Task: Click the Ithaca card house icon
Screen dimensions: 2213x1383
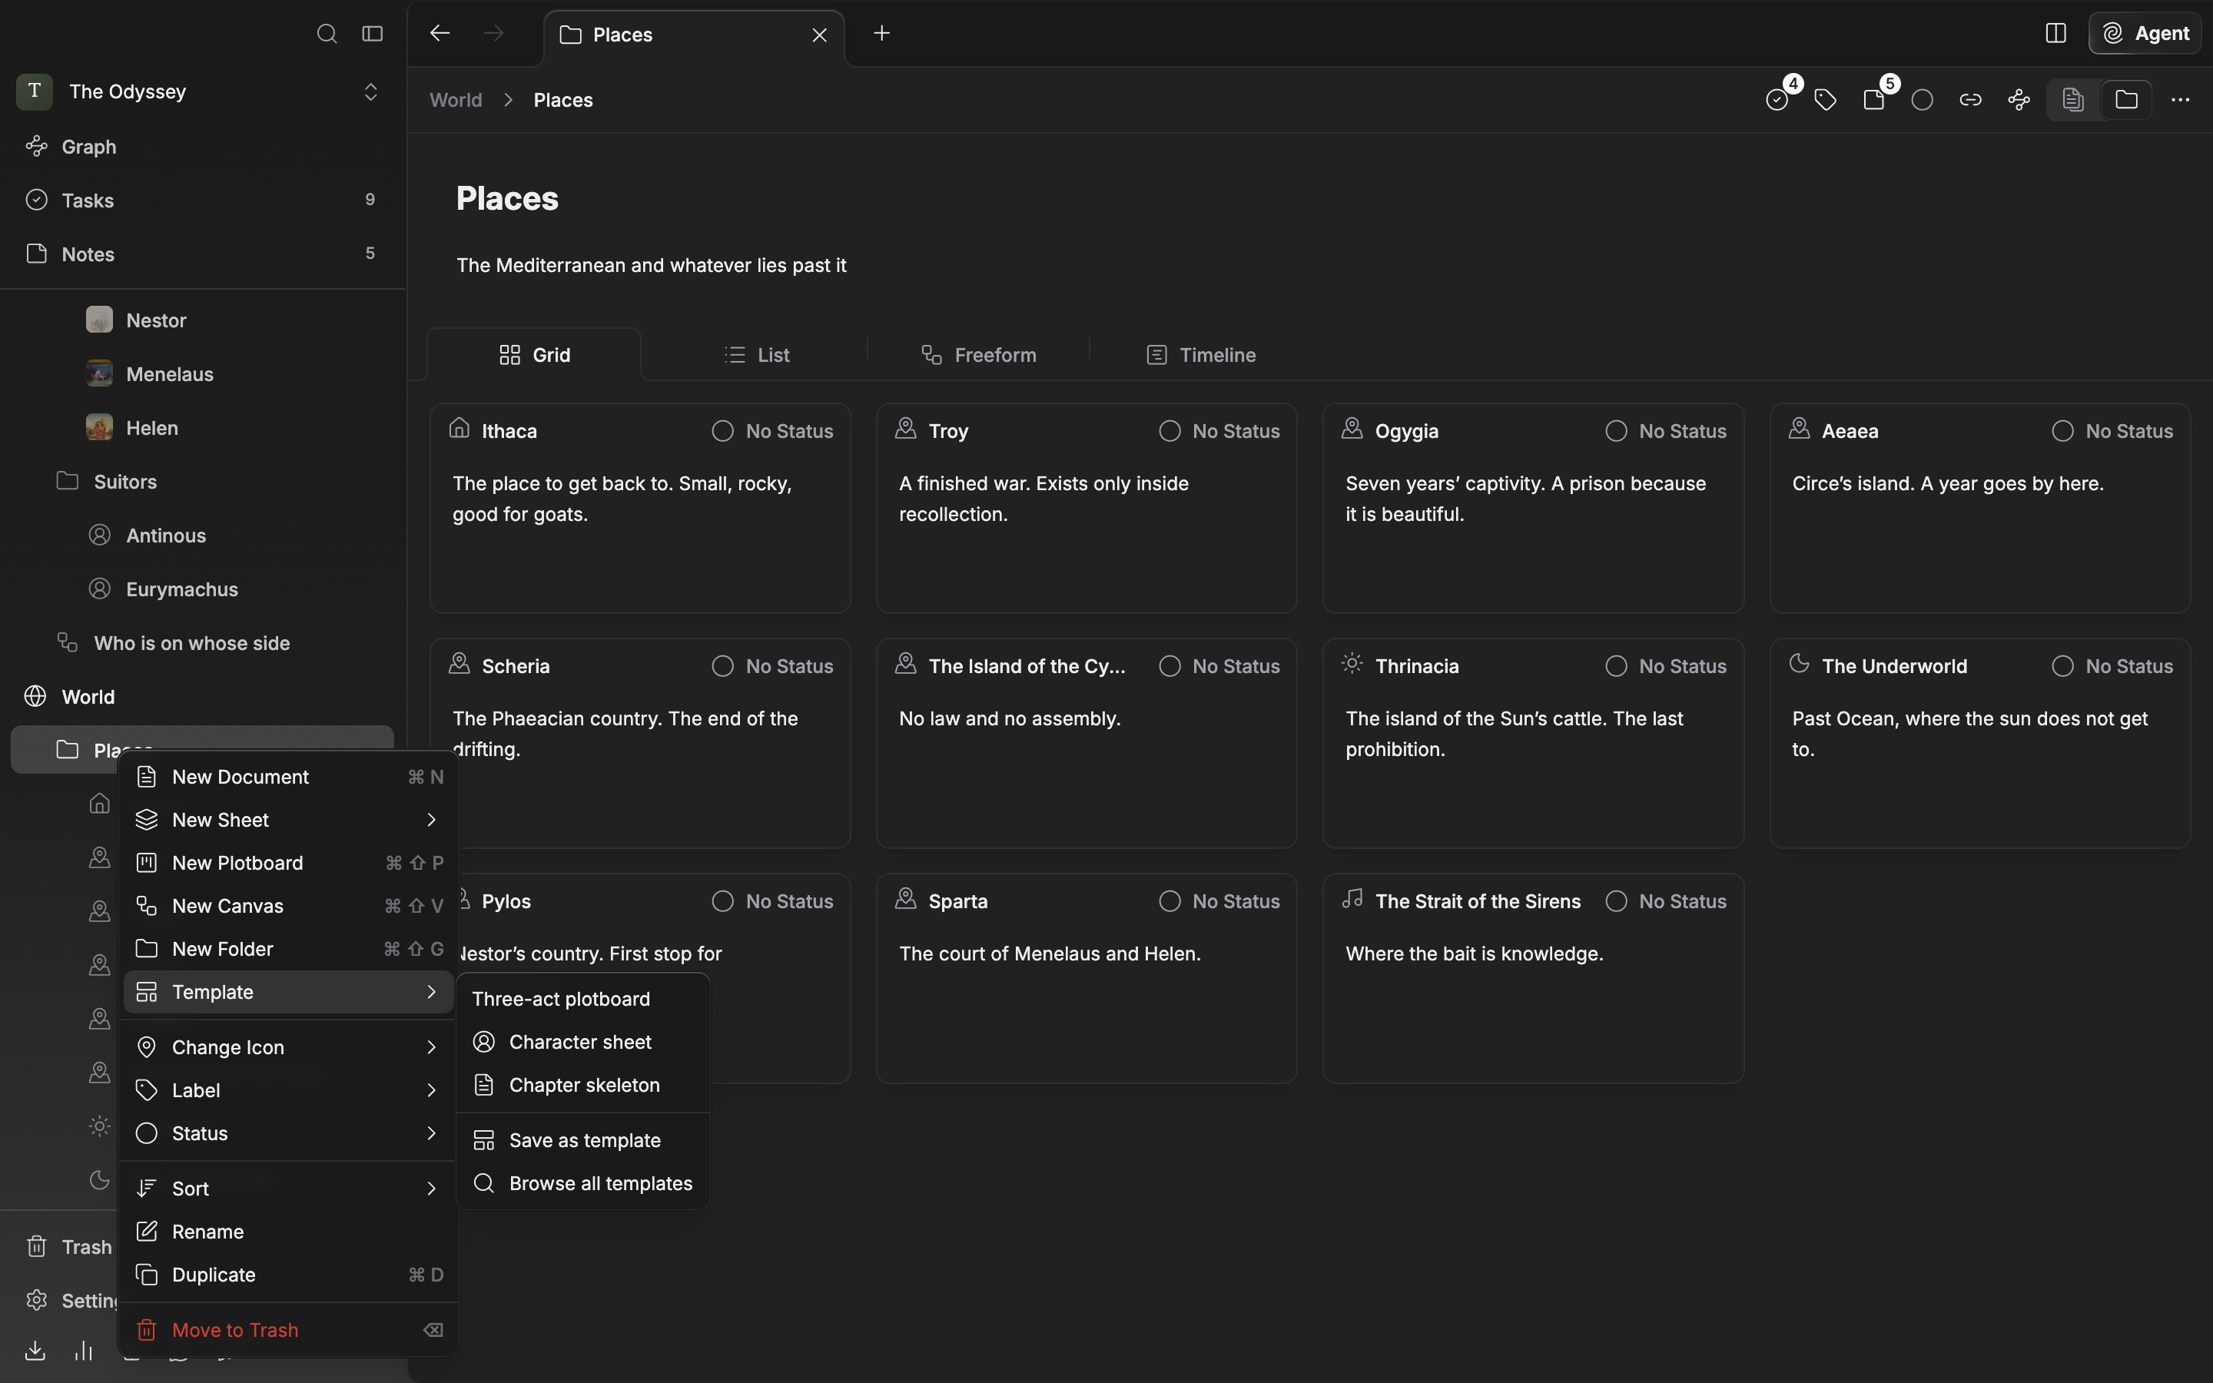Action: click(x=459, y=428)
